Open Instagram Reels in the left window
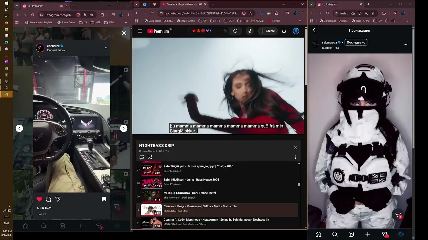The image size is (428, 240). 62,226
